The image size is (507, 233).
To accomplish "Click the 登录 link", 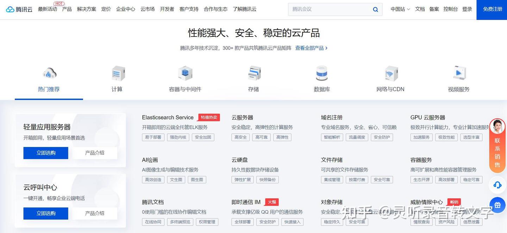I will [x=467, y=9].
